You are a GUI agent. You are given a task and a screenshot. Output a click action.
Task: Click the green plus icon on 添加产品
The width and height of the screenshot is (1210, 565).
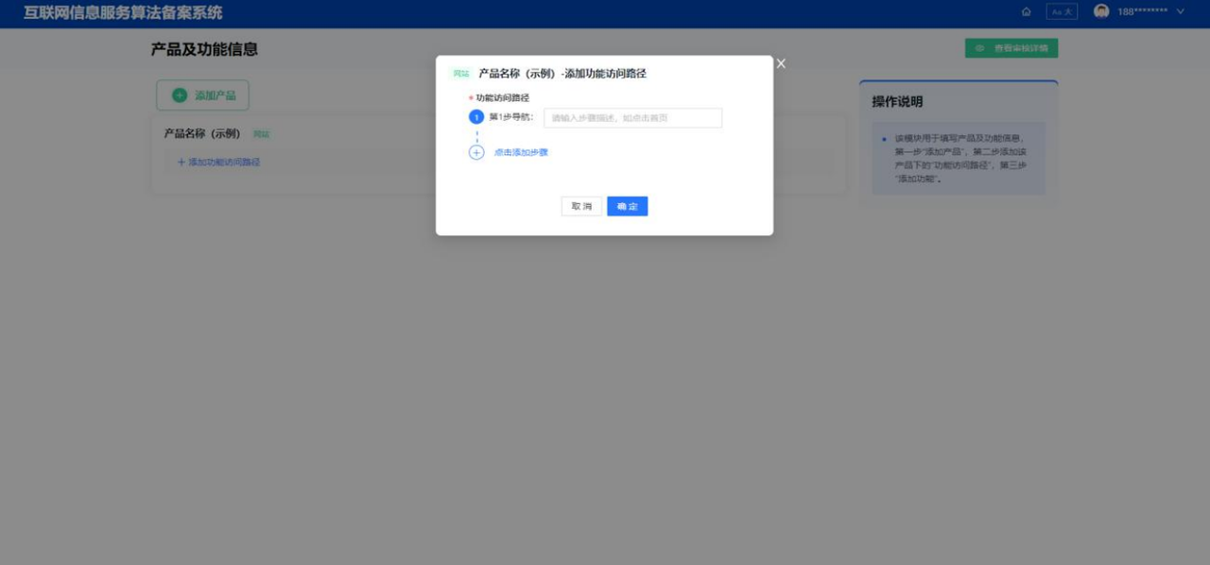pyautogui.click(x=179, y=95)
